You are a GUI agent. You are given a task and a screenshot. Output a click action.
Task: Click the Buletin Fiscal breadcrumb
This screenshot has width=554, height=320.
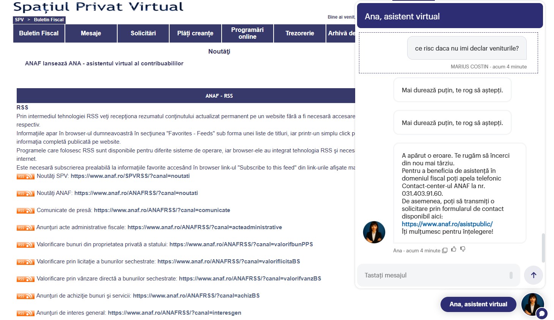49,20
